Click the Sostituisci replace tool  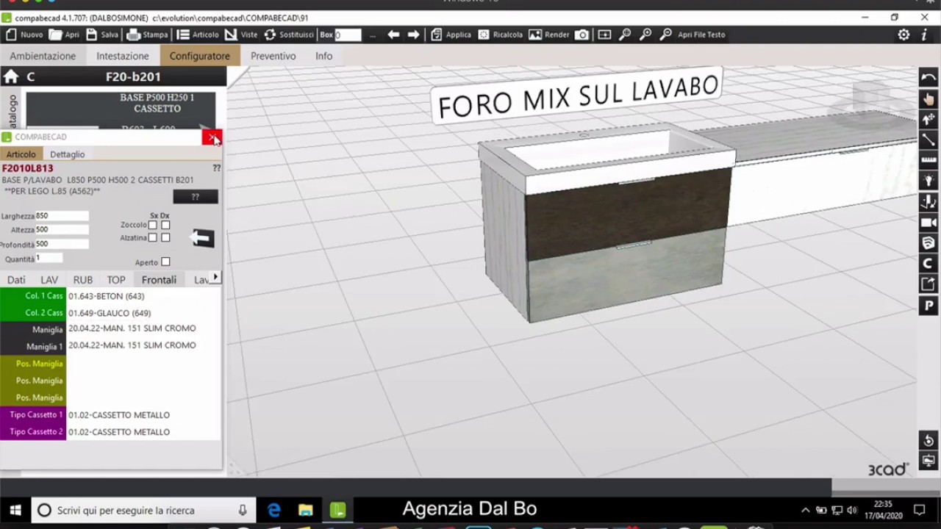pyautogui.click(x=289, y=35)
